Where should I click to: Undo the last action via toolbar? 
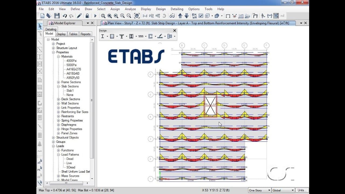(x=65, y=16)
